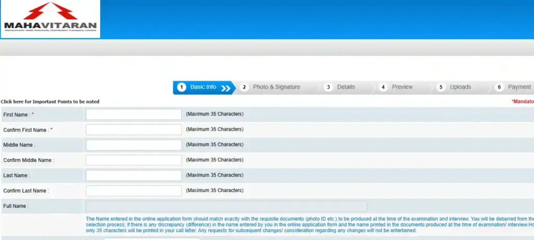This screenshot has height=240, width=534.
Task: Focus the First Name input field
Action: pyautogui.click(x=133, y=115)
